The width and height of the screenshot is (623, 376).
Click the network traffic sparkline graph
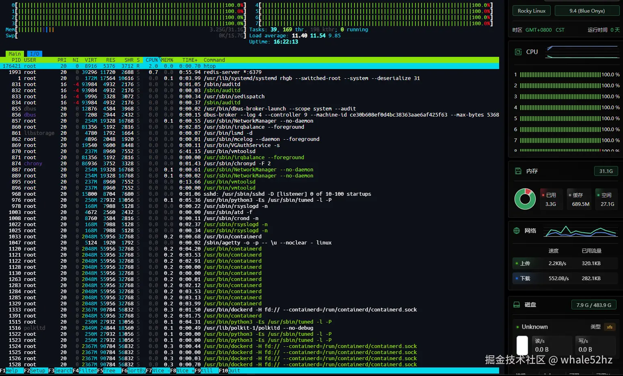[581, 231]
